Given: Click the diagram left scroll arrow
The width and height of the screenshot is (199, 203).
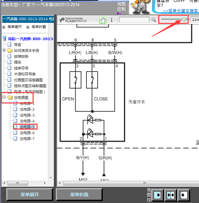Looking at the screenshot, I should (x=60, y=183).
